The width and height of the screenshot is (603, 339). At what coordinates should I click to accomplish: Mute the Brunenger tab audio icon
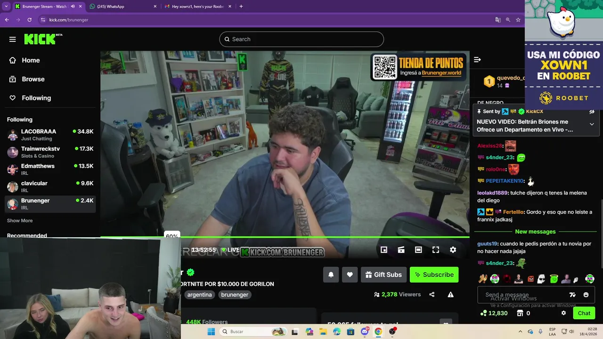[x=73, y=7]
